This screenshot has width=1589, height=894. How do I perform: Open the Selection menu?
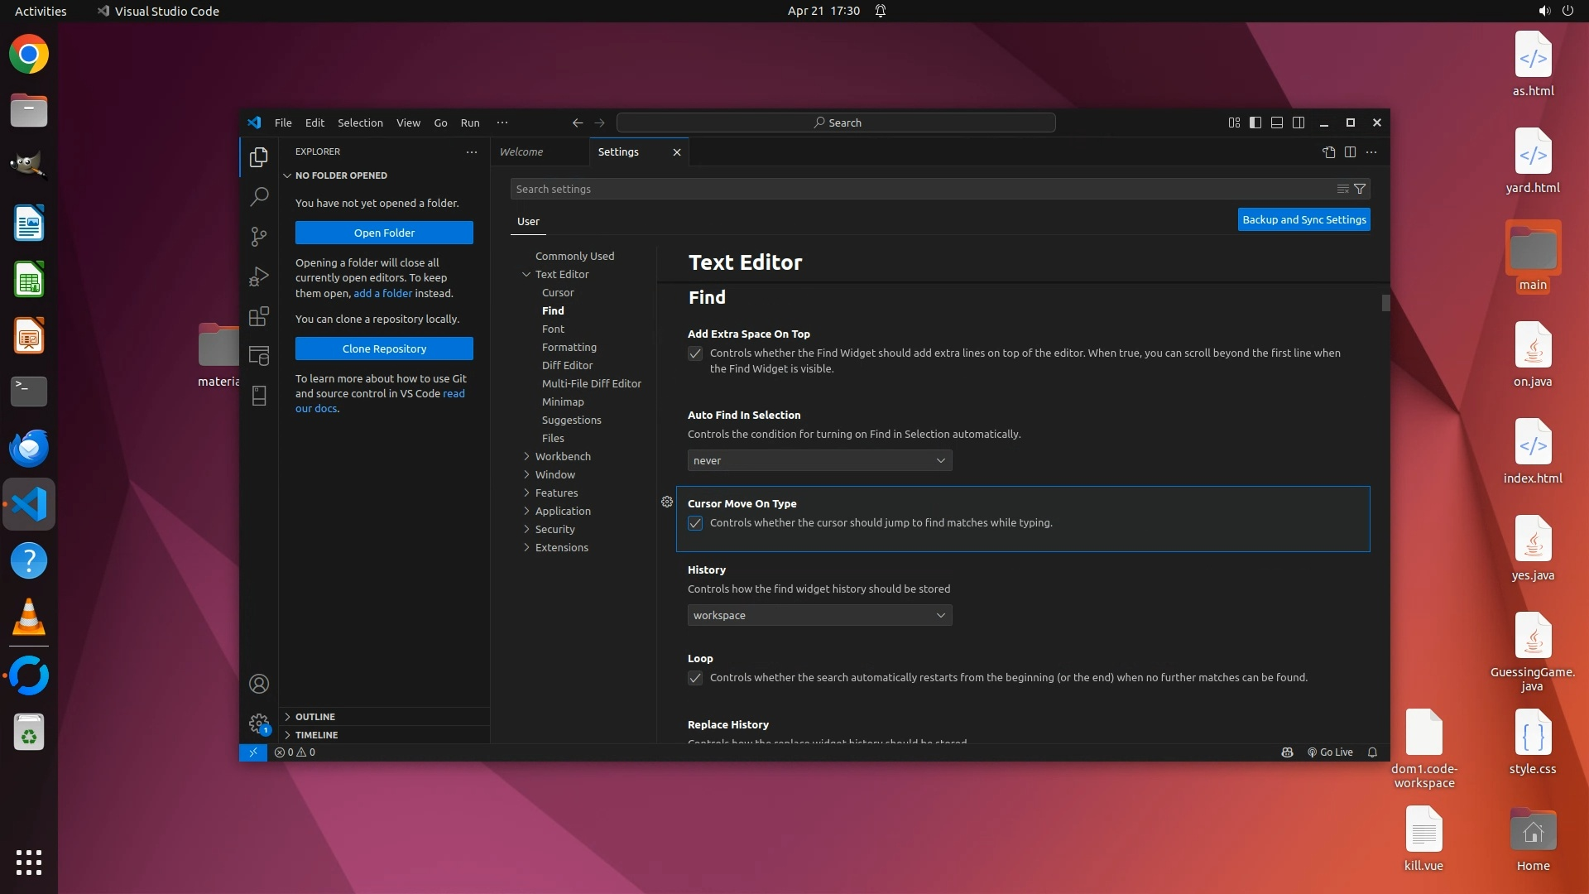pyautogui.click(x=360, y=123)
